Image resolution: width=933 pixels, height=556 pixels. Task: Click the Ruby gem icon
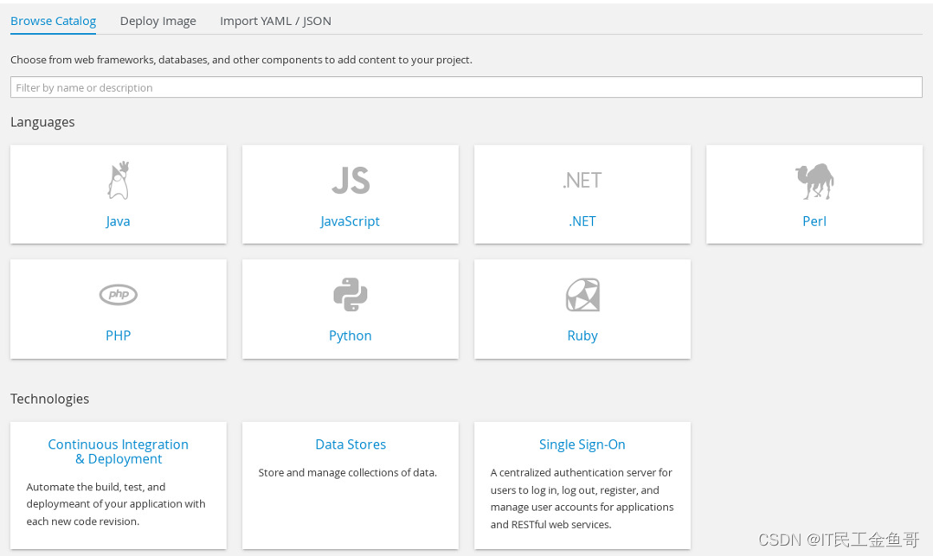pyautogui.click(x=582, y=294)
